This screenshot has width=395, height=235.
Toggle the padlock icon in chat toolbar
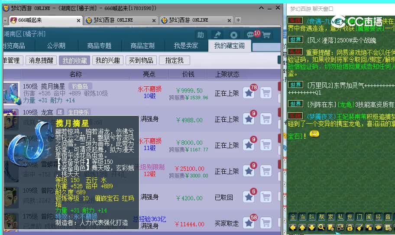[x=350, y=228]
